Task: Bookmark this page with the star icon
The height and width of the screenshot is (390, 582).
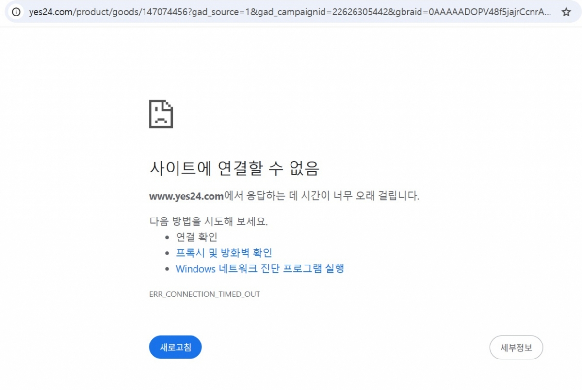Action: [566, 12]
